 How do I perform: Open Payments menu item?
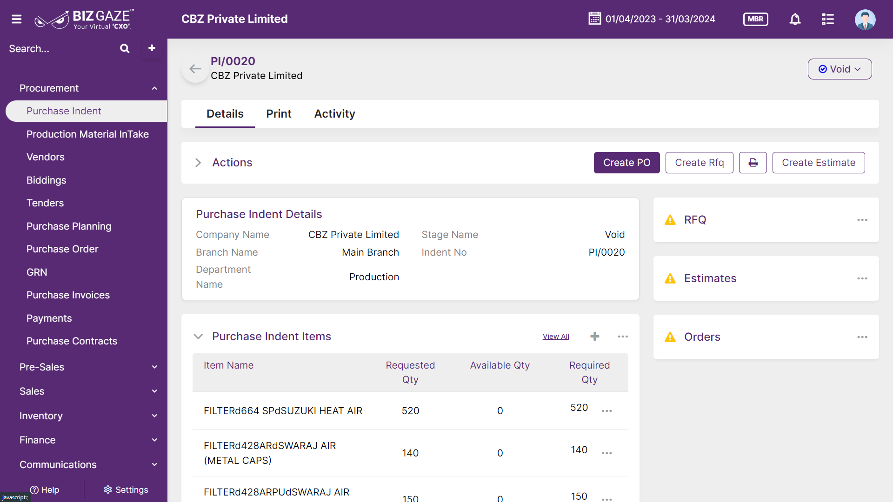point(49,318)
